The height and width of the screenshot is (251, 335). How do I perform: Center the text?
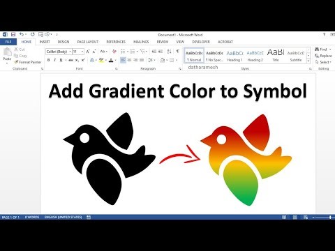[x=129, y=60]
